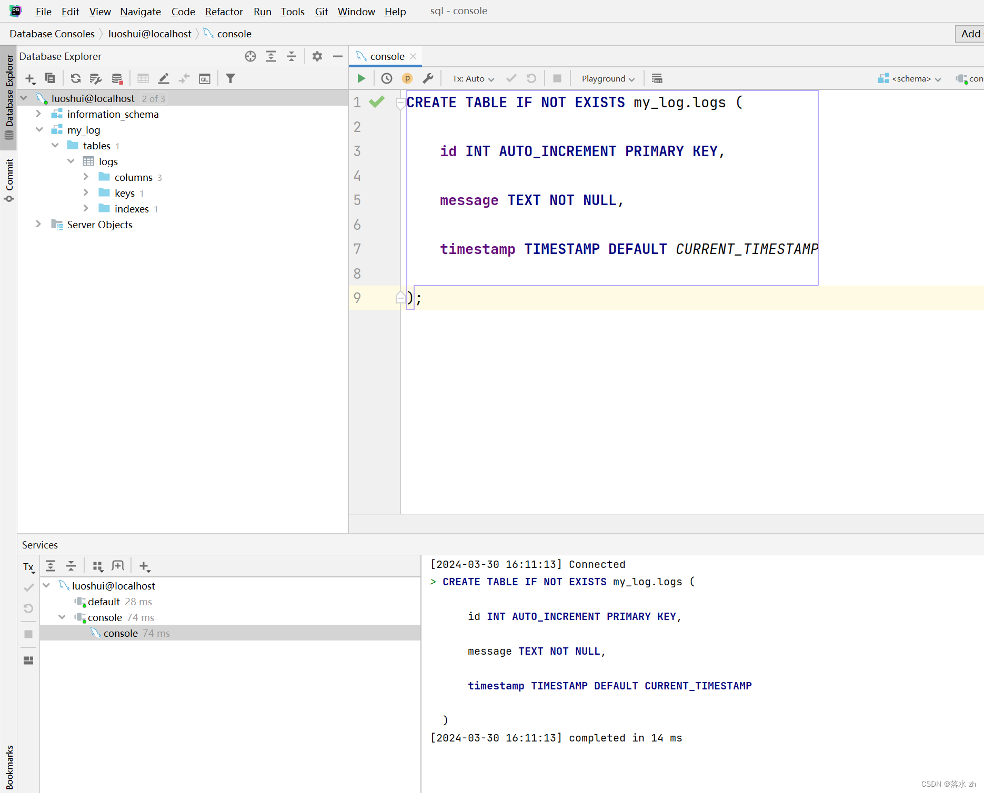
Task: Open luoshui@localhost from the breadcrumb bar
Action: point(150,33)
